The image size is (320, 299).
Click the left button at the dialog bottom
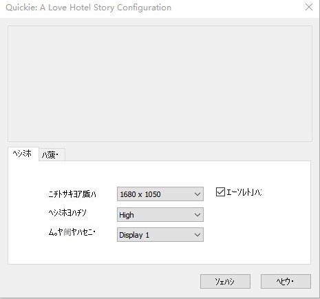tap(225, 281)
